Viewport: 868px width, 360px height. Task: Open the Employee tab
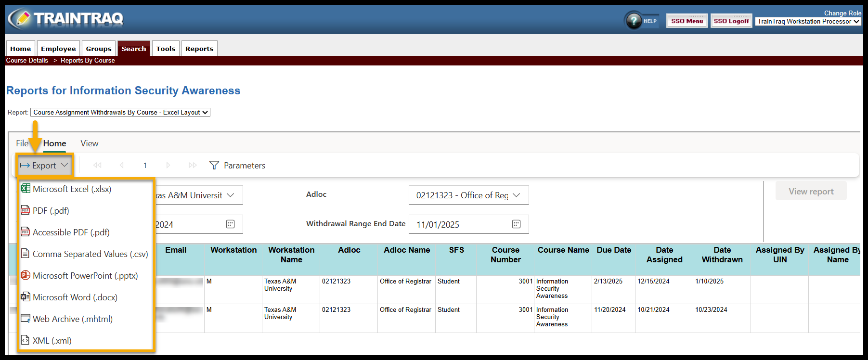pos(58,49)
